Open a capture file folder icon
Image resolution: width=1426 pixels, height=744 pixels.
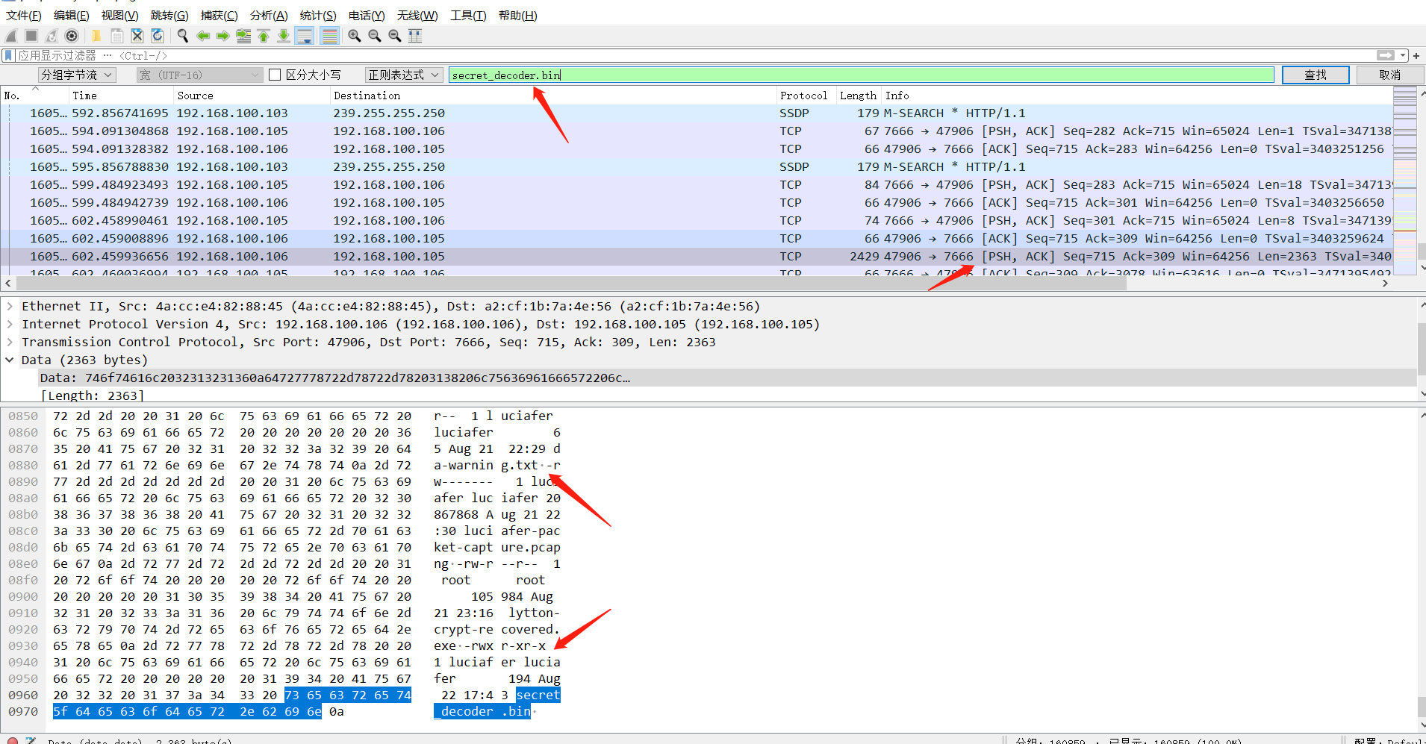tap(96, 36)
